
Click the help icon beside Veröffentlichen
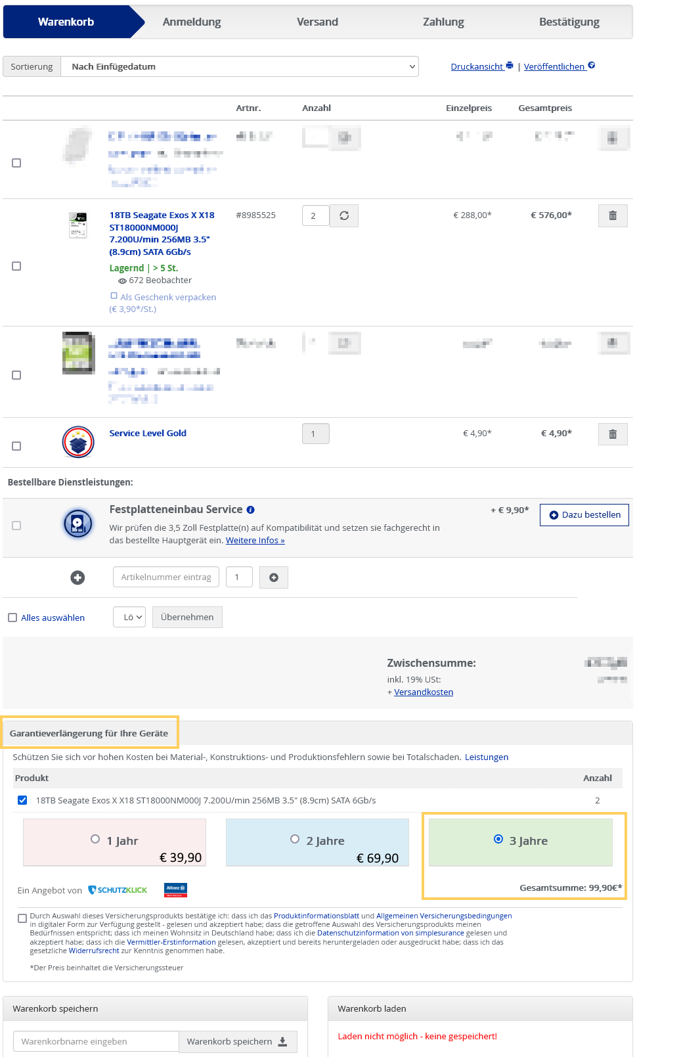(x=592, y=65)
